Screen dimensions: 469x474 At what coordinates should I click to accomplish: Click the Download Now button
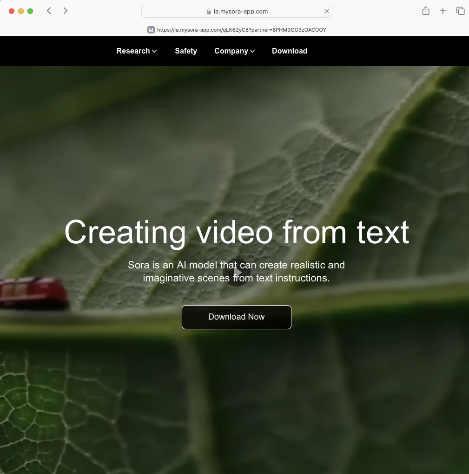[237, 317]
